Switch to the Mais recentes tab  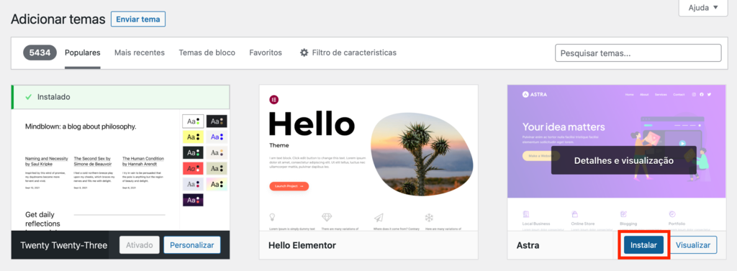[140, 52]
